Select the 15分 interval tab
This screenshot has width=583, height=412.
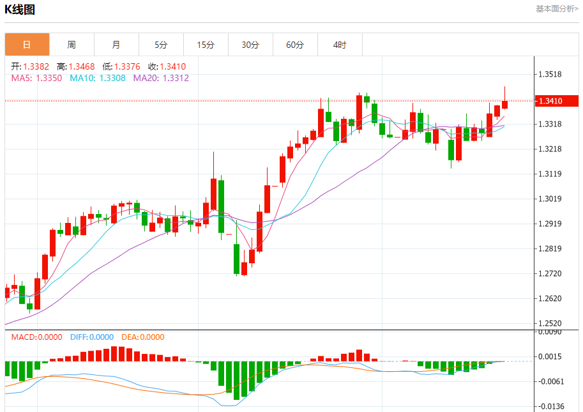[206, 45]
